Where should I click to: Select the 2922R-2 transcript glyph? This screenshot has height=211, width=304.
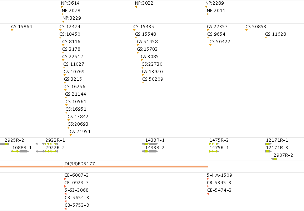(47, 151)
